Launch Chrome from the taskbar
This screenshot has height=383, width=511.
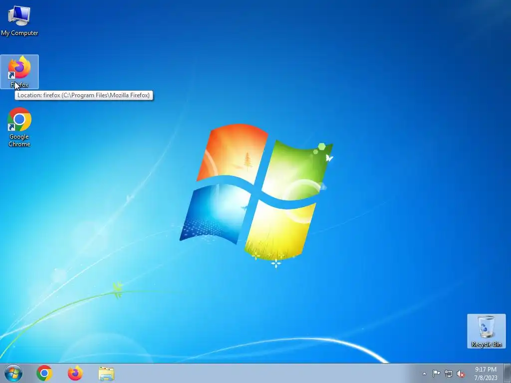click(x=44, y=373)
